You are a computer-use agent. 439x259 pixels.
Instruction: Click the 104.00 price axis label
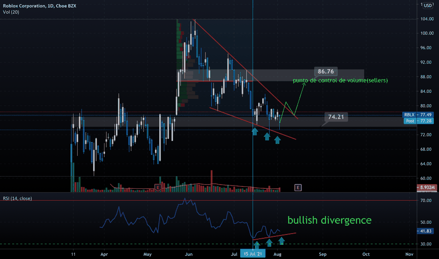(x=427, y=19)
